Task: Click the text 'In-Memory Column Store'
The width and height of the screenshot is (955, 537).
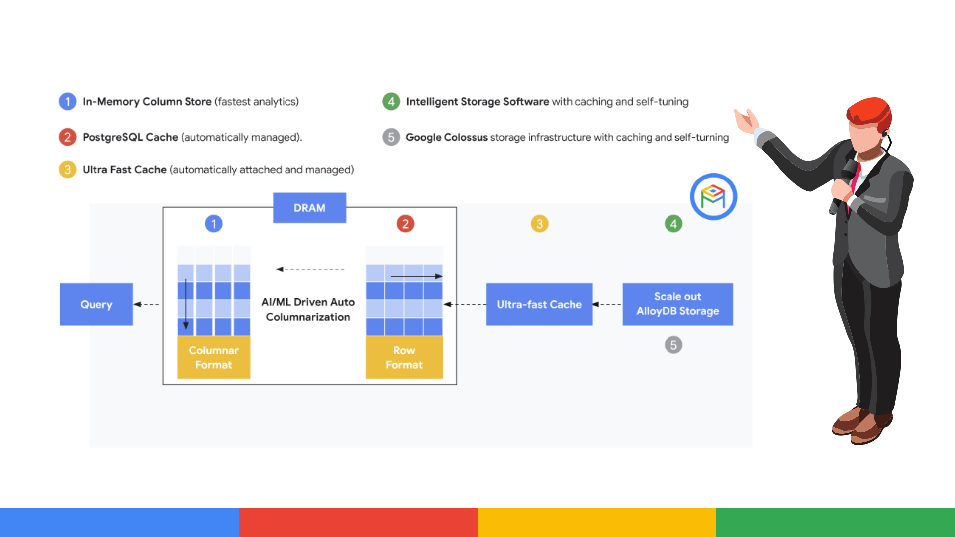Action: pos(147,102)
